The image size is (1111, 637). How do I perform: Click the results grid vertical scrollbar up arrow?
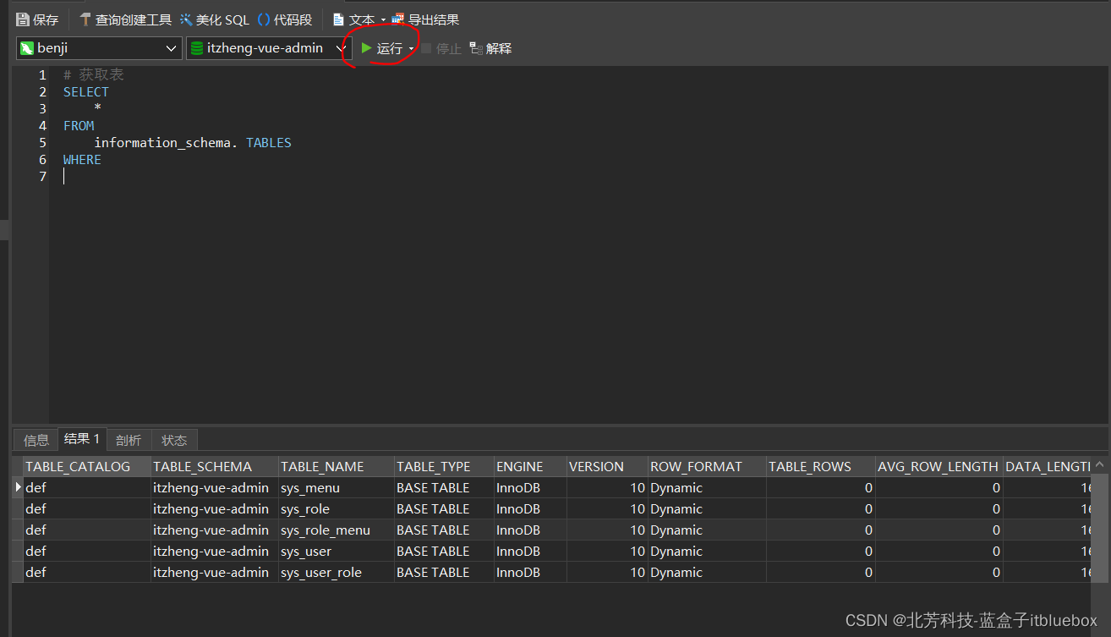pyautogui.click(x=1099, y=464)
